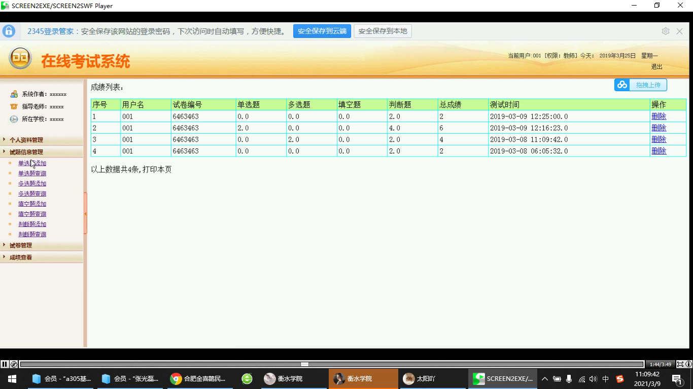Click the 安全保存到云端 button

pos(322,31)
